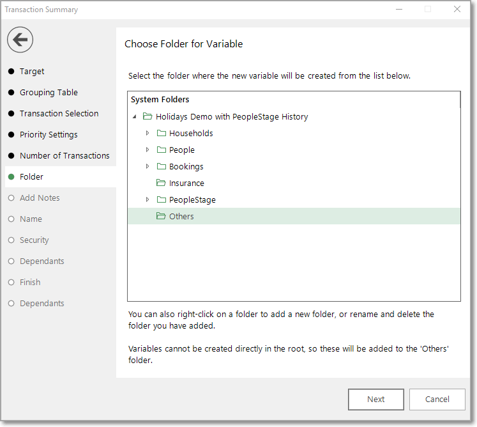Viewport: 477px width, 427px height.
Task: Select the Bookings folder label
Action: pos(186,167)
